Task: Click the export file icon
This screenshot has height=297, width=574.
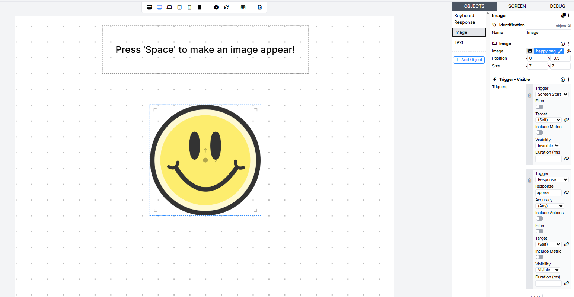Action: click(259, 7)
